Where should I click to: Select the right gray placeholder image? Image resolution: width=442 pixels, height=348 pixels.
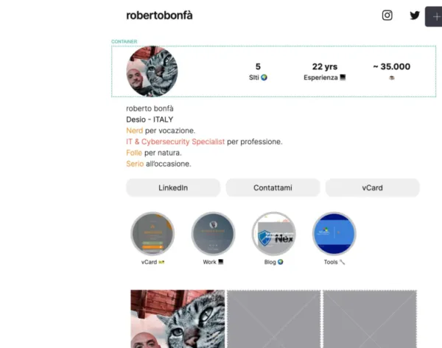coord(370,319)
